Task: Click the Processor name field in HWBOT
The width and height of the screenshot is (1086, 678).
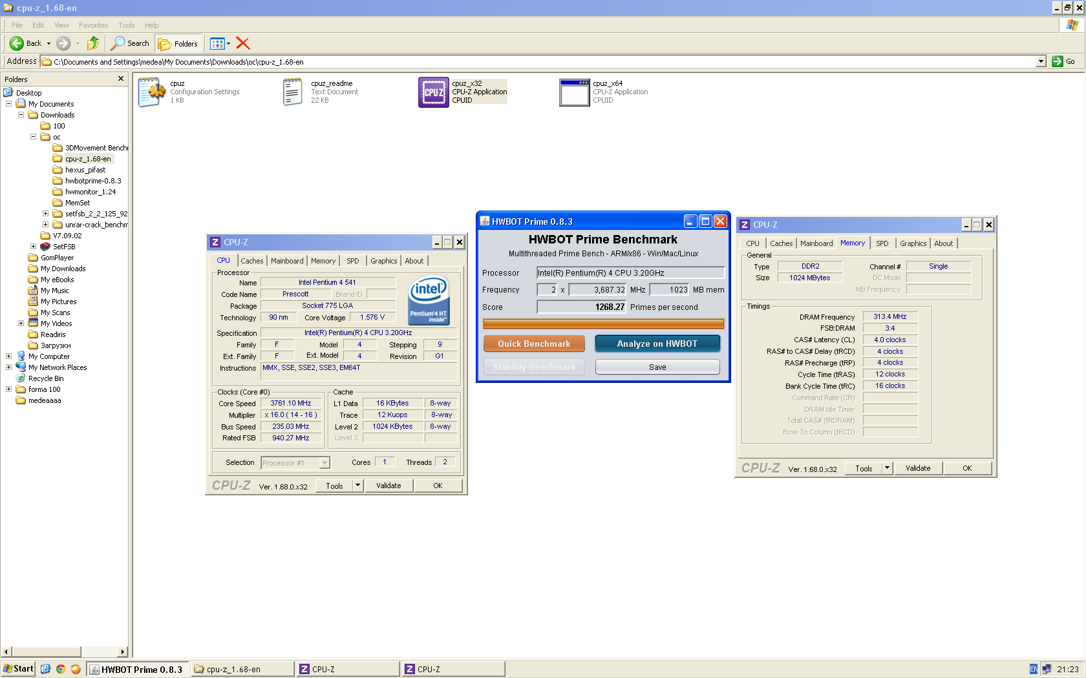Action: pyautogui.click(x=630, y=272)
